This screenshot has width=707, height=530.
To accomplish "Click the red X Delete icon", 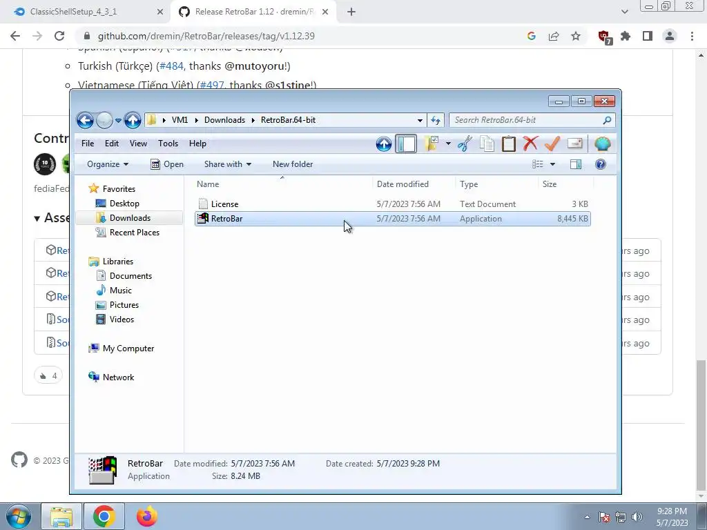I will [531, 144].
